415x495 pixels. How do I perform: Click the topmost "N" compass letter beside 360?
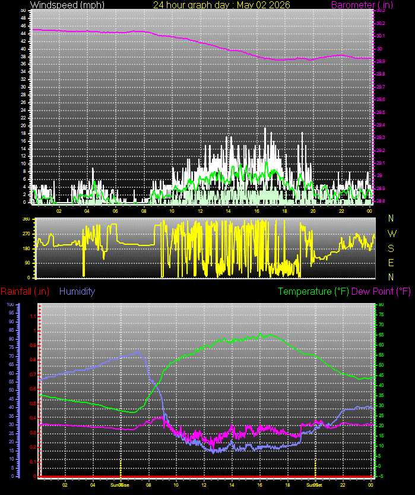[x=391, y=218]
